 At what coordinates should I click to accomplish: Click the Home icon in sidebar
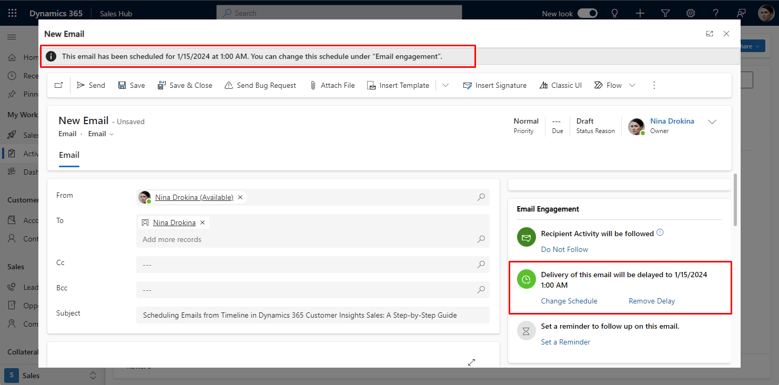[x=12, y=58]
